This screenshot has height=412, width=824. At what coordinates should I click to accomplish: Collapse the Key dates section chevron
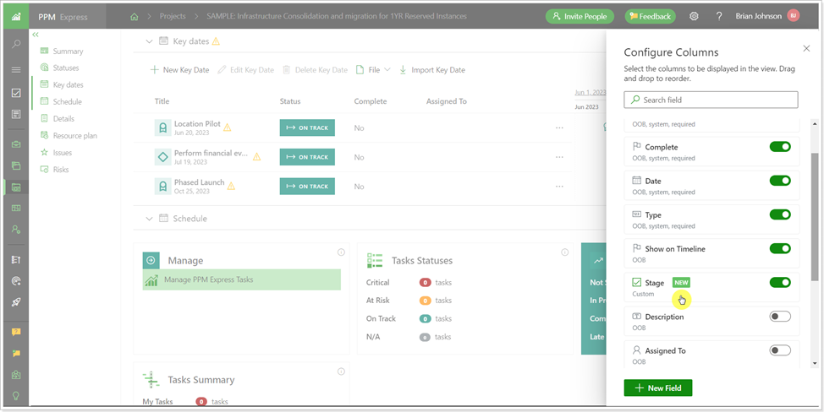click(x=149, y=41)
